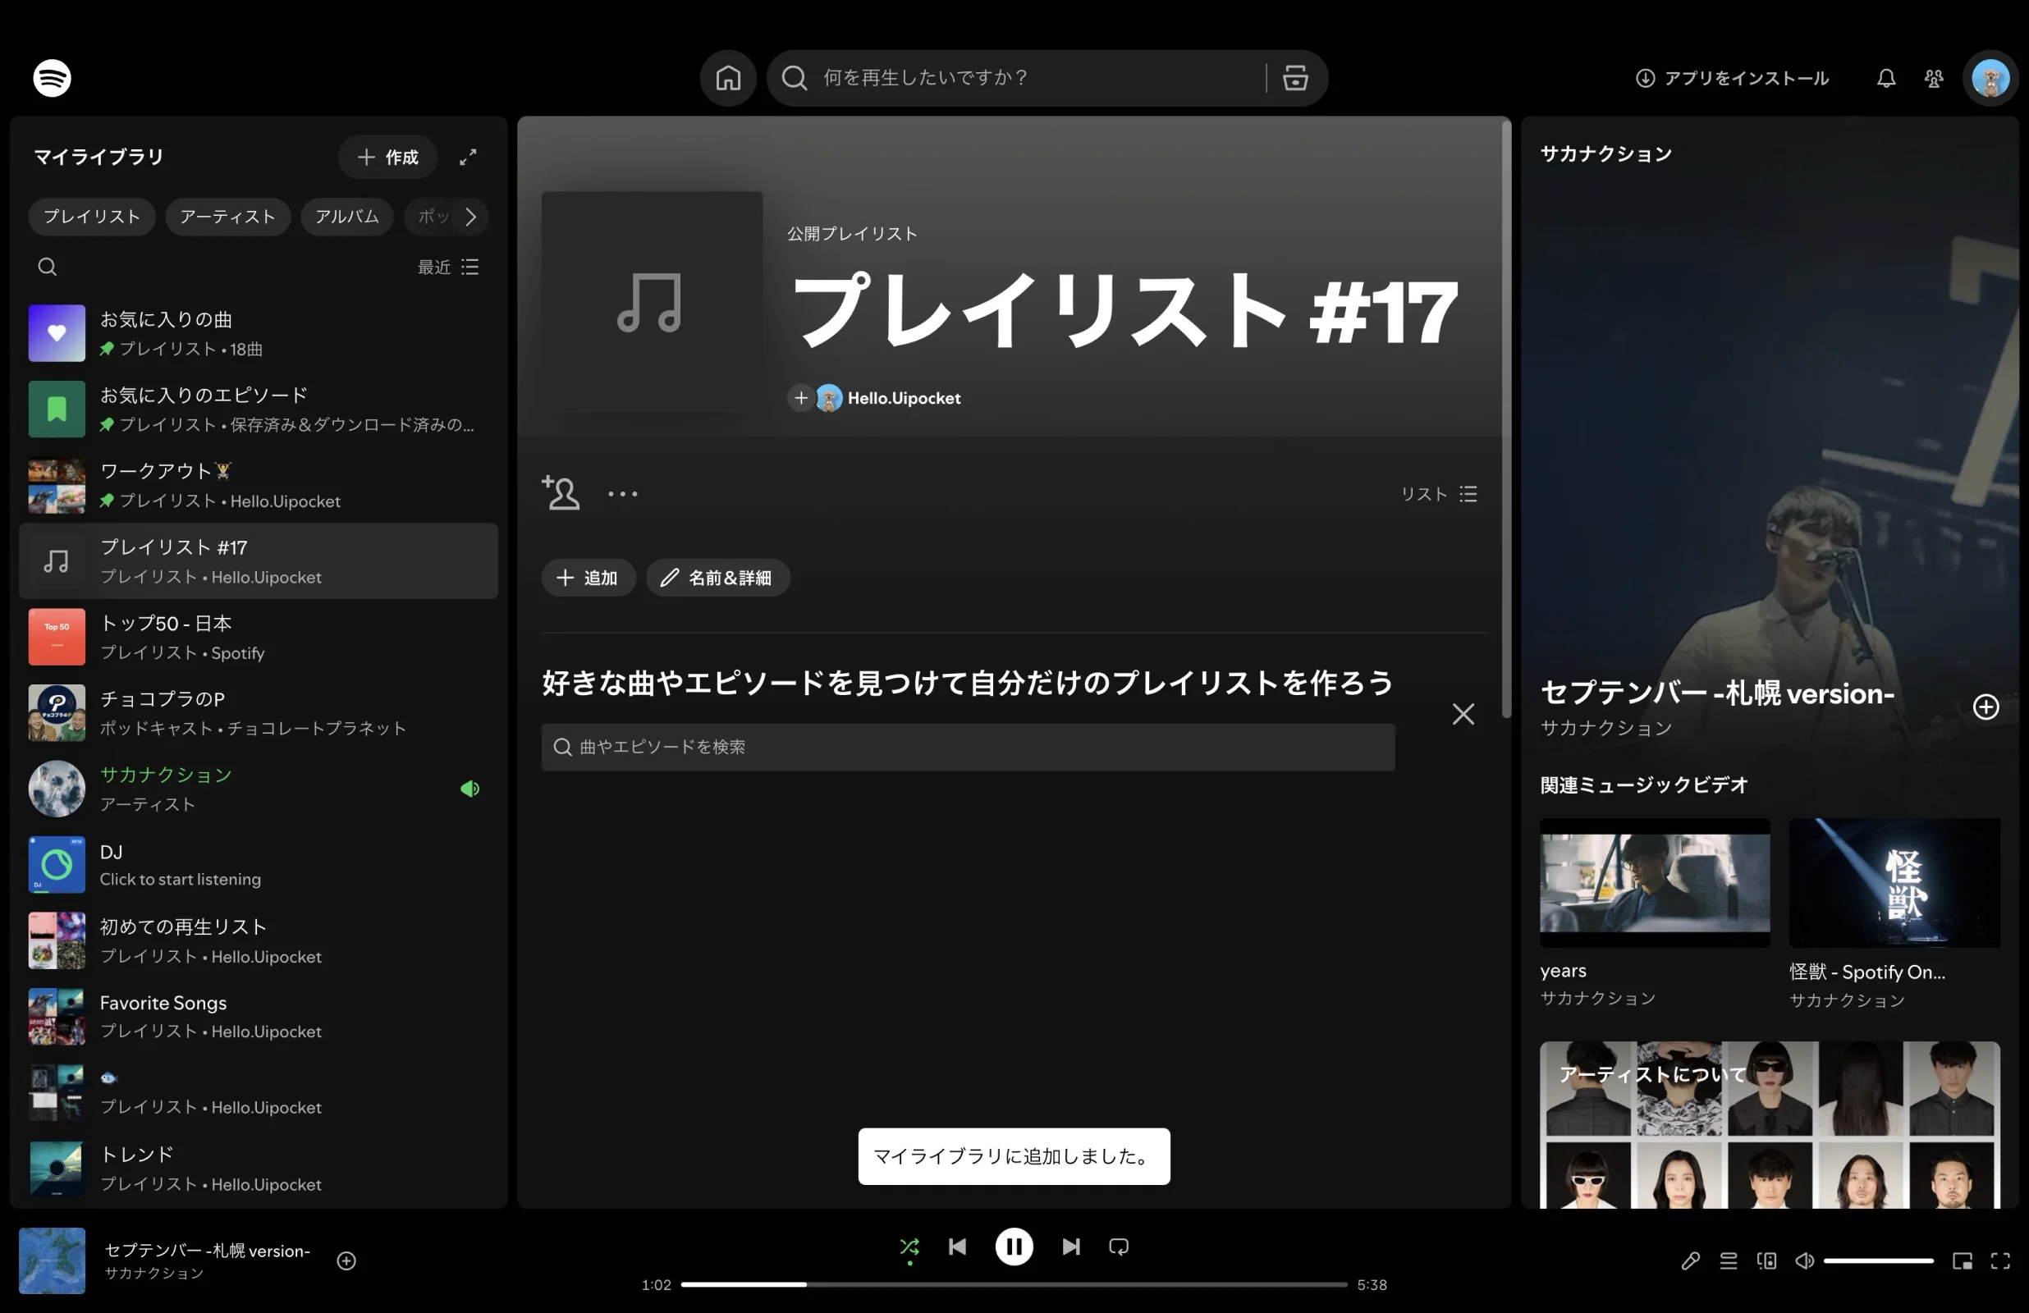Screen dimensions: 2029x1313
Task: Go to the Home screen
Action: (x=728, y=78)
